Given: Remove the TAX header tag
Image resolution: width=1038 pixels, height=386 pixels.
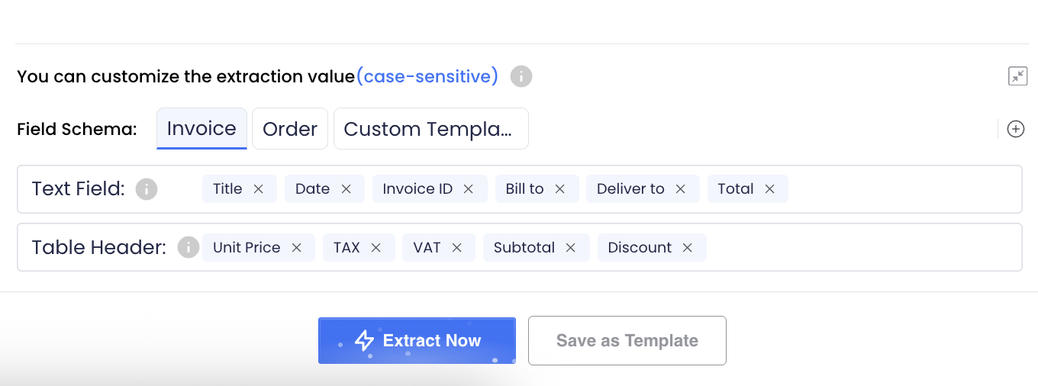Looking at the screenshot, I should (x=376, y=248).
